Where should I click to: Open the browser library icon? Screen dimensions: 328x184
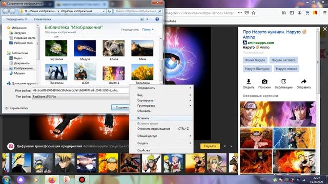coord(284,13)
